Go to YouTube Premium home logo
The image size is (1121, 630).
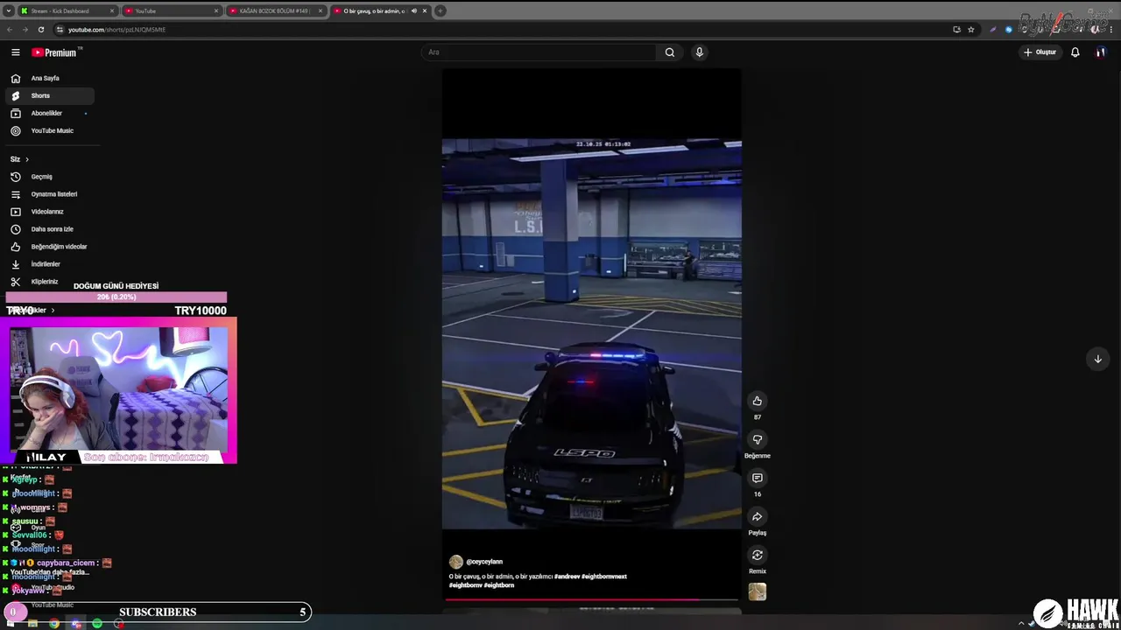pyautogui.click(x=55, y=52)
